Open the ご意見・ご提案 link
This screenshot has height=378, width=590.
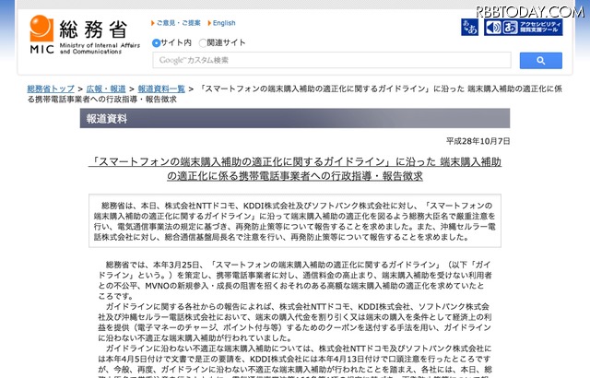tap(178, 23)
